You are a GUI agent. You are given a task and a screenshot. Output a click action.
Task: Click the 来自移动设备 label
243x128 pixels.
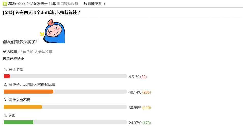pos(68,4)
